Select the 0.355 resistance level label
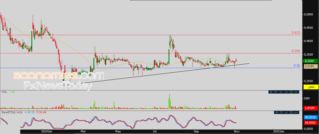This screenshot has height=134, width=319. [x=296, y=51]
